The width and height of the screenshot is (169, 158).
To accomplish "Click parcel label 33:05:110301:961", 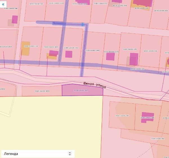I will click(158, 139).
